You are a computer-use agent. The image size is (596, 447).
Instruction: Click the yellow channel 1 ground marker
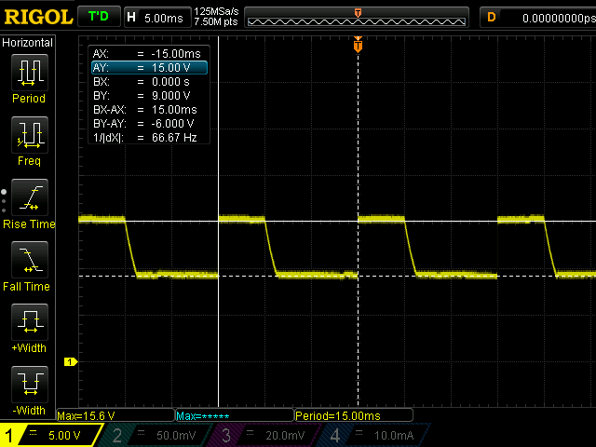[68, 361]
